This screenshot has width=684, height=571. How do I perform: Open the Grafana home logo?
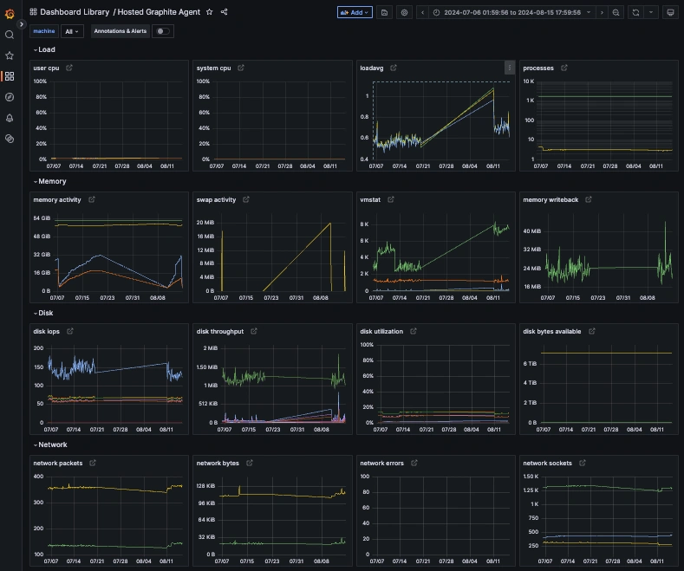tap(10, 14)
